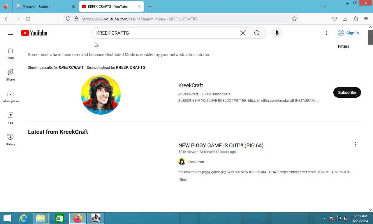Click the 'New' badge on the video
This screenshot has width=373, height=224.
(183, 180)
